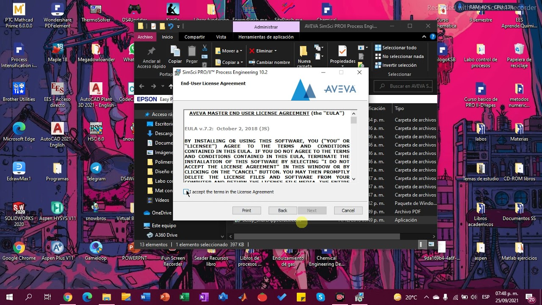This screenshot has height=305, width=542.
Task: Open the Eliminar dropdown
Action: (263, 51)
